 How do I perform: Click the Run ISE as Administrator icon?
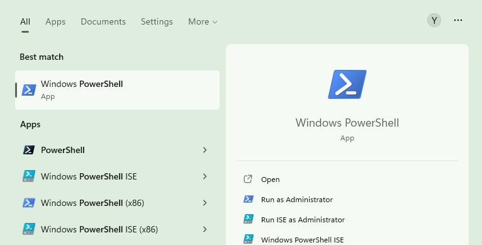[x=249, y=219]
